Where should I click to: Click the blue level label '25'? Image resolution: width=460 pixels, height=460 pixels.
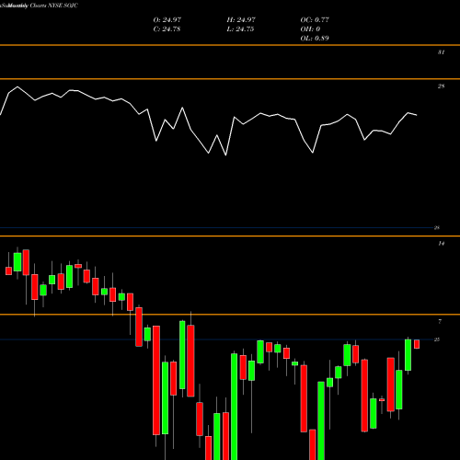click(x=437, y=339)
